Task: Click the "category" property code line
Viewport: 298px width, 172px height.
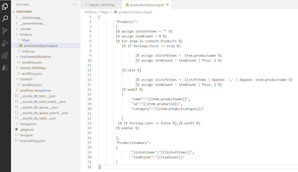Action: [x=168, y=109]
